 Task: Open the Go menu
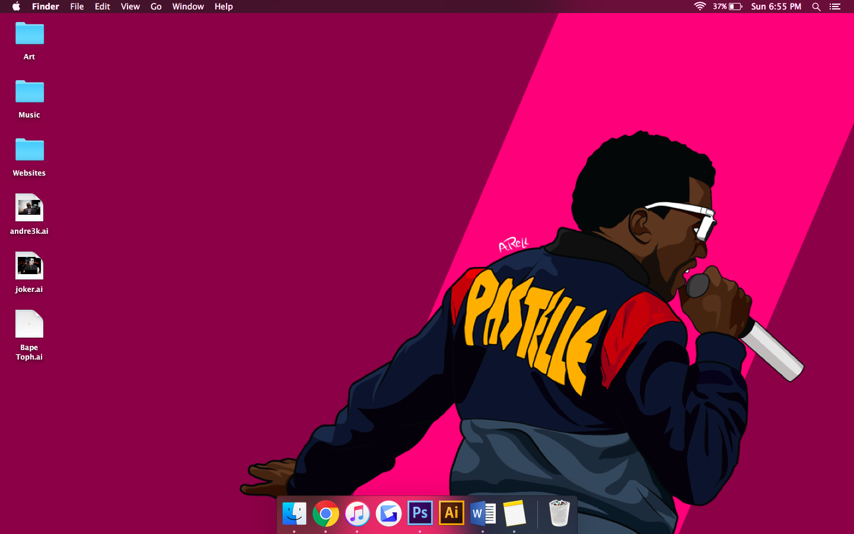[156, 7]
